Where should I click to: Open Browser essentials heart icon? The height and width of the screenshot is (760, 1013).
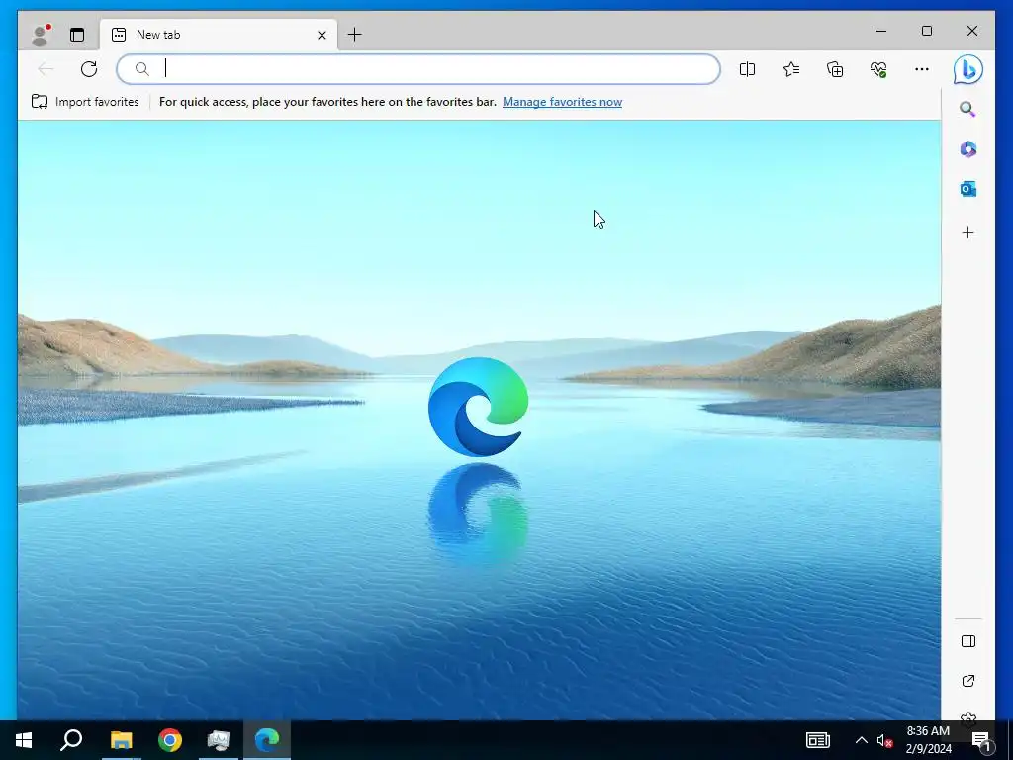(878, 69)
